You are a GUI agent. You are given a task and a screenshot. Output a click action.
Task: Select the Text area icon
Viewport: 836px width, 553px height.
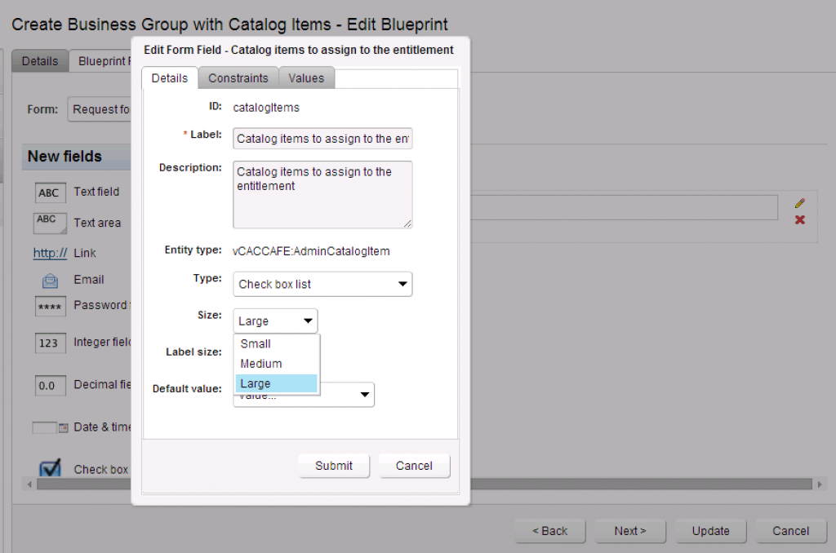[50, 222]
